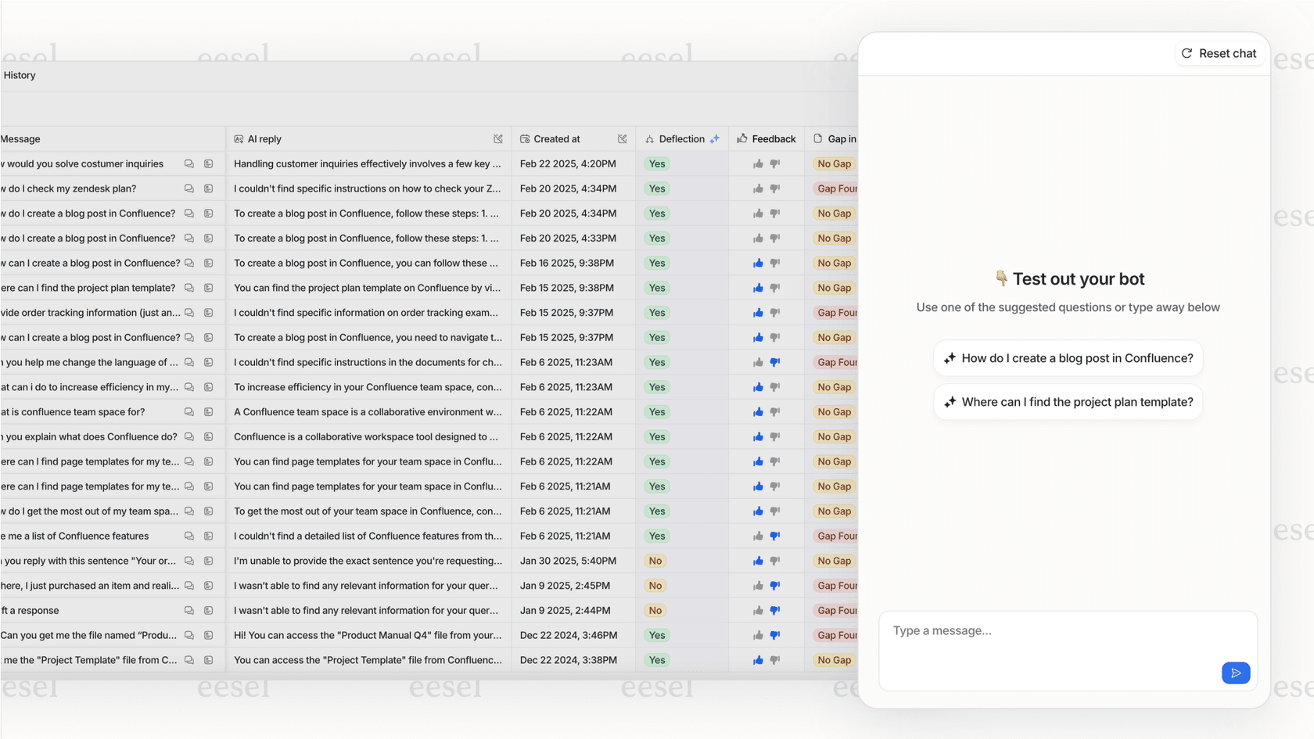The width and height of the screenshot is (1314, 739).
Task: Give thumbs down on the Feb 20 blog post reply
Action: (775, 213)
